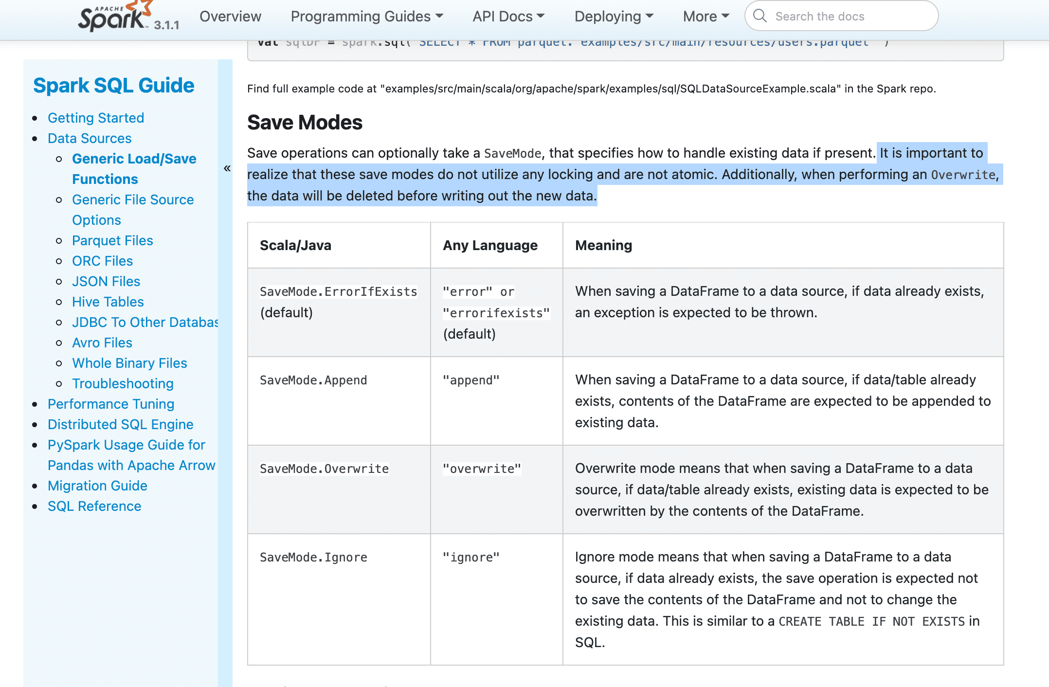
Task: Click the SaveMode.Overwrite cell
Action: [339, 489]
